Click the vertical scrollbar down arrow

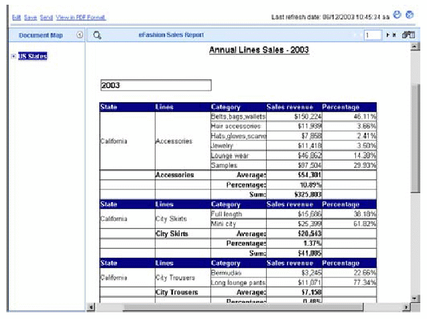tap(415, 298)
